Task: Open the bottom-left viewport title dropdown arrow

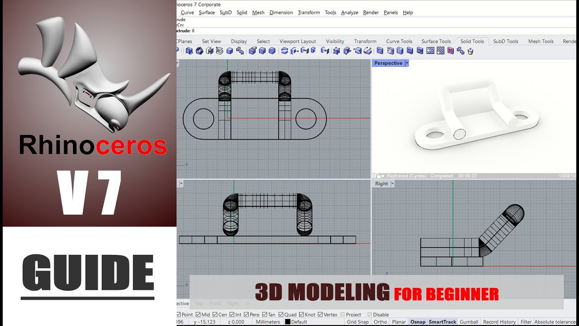Action: pyautogui.click(x=180, y=184)
